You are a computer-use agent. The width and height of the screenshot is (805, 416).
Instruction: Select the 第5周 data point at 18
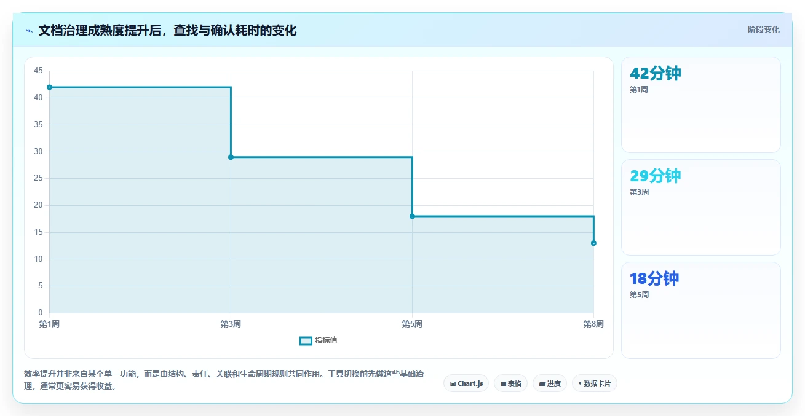point(412,216)
